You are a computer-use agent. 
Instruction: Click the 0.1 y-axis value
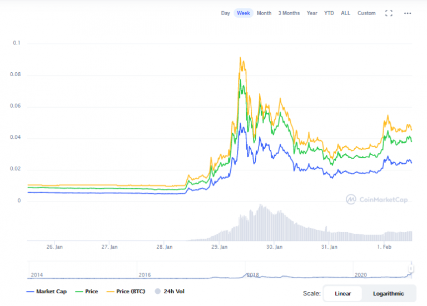[x=17, y=43]
